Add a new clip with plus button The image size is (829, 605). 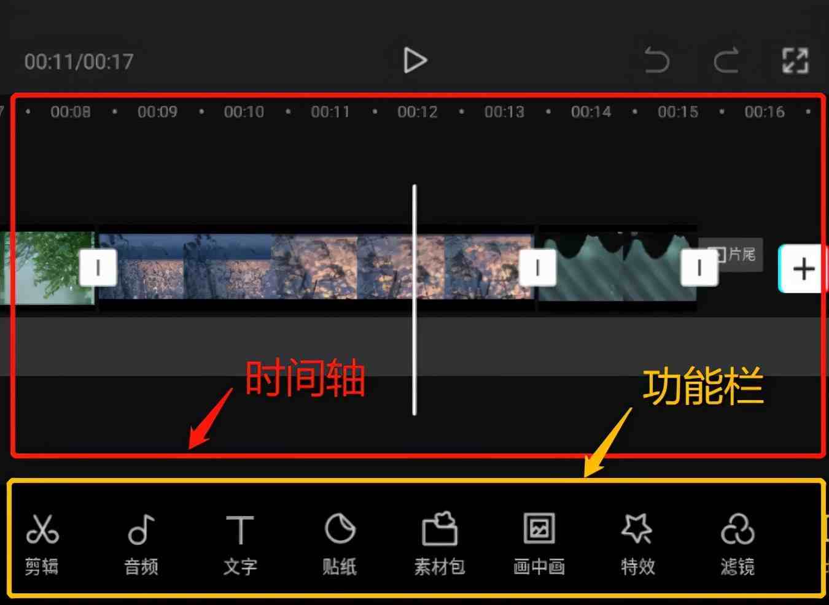tap(803, 268)
